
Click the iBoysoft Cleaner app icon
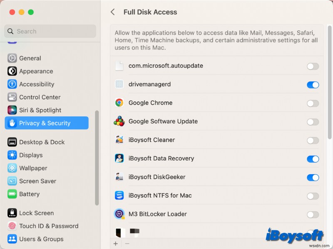[119, 140]
